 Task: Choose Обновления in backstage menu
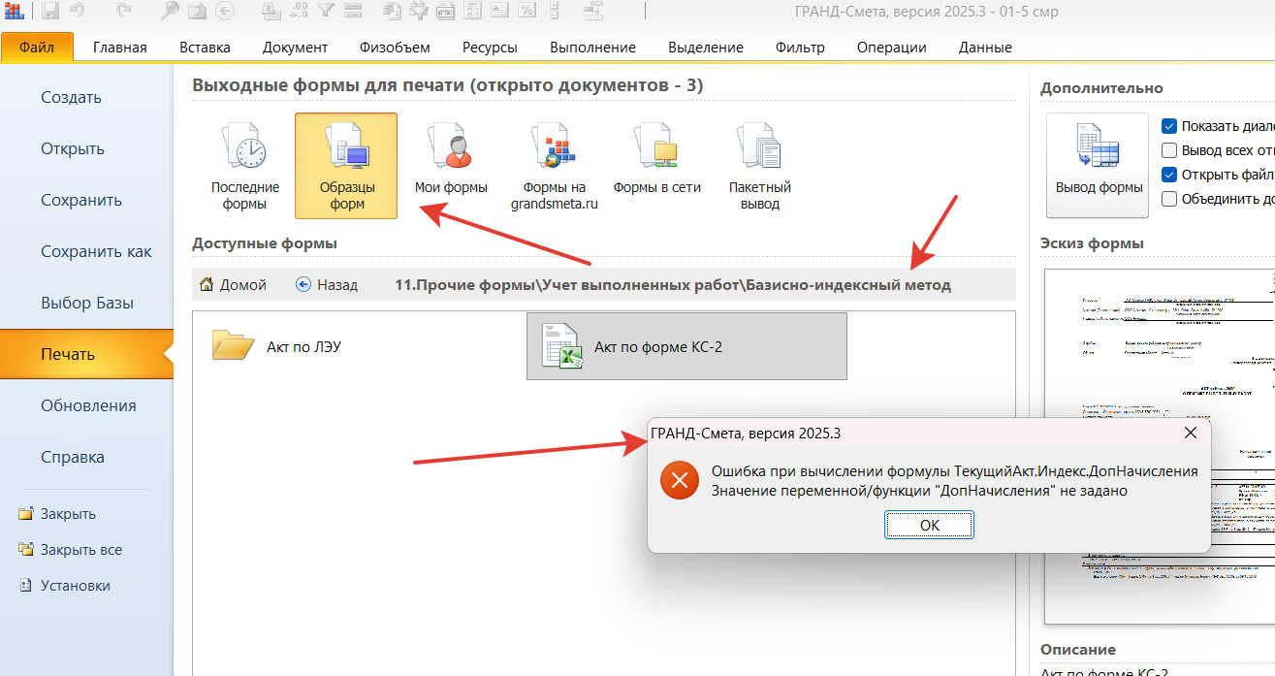click(x=88, y=405)
